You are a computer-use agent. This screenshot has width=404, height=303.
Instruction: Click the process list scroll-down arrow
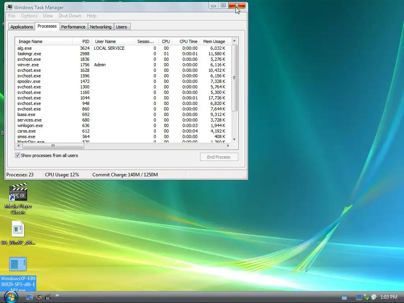(x=234, y=139)
